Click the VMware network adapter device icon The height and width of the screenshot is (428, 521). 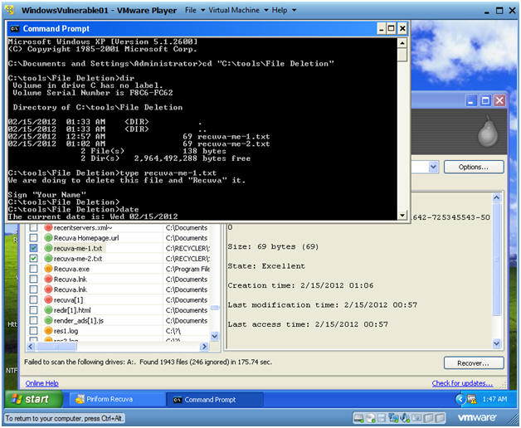click(x=394, y=418)
